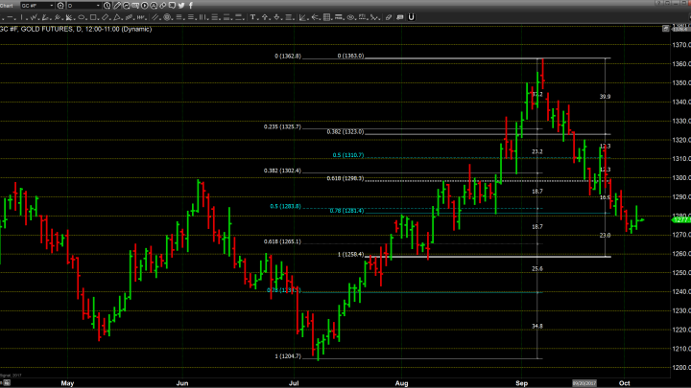The image size is (691, 388).
Task: Click the 1360.0 price axis label
Action: (681, 64)
